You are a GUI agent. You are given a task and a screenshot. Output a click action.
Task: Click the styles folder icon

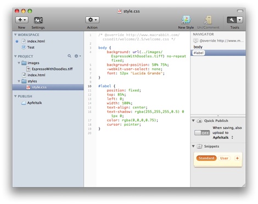[24, 81]
